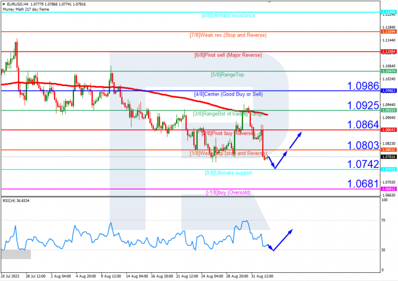Click the 1.11840 price scale value
Screen dimensions: 398x281
[x=389, y=27]
